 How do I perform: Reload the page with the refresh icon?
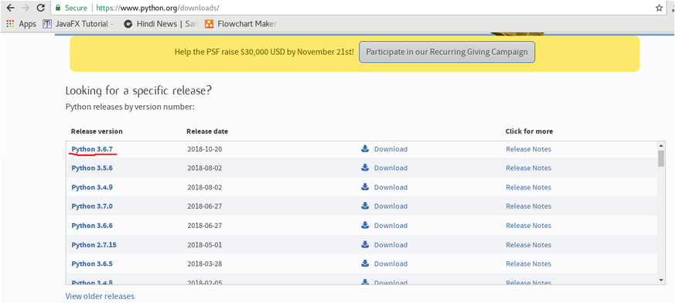(41, 8)
